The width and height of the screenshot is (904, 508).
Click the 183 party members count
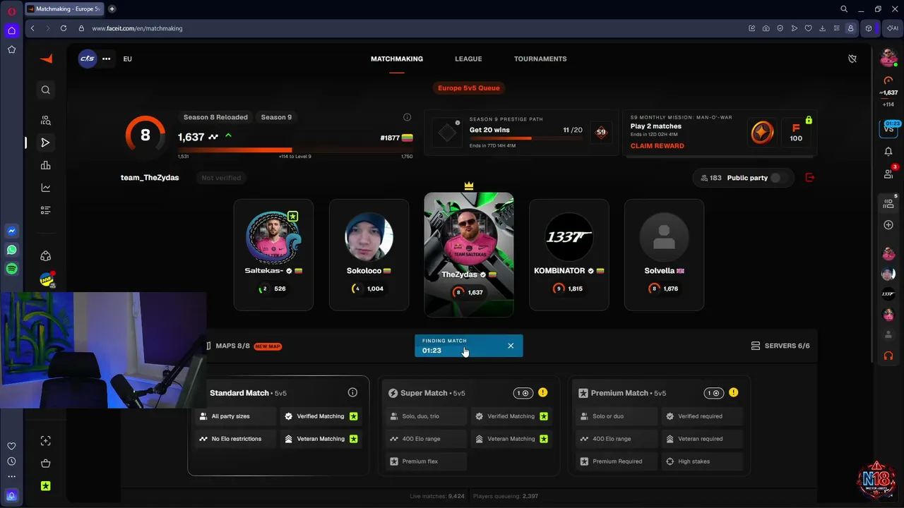(710, 178)
